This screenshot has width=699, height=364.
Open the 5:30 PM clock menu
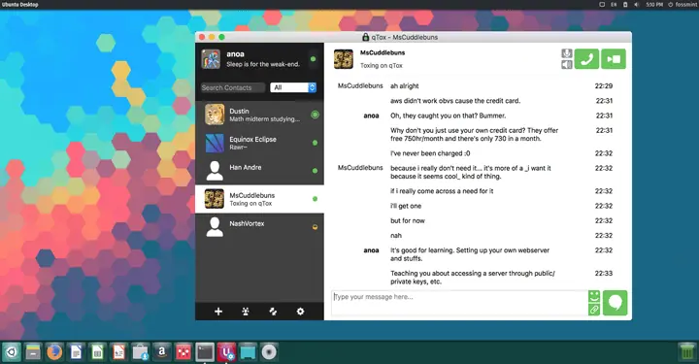point(654,5)
